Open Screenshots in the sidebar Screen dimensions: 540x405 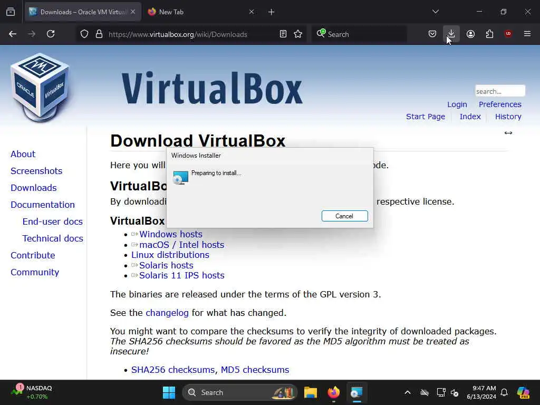[36, 171]
